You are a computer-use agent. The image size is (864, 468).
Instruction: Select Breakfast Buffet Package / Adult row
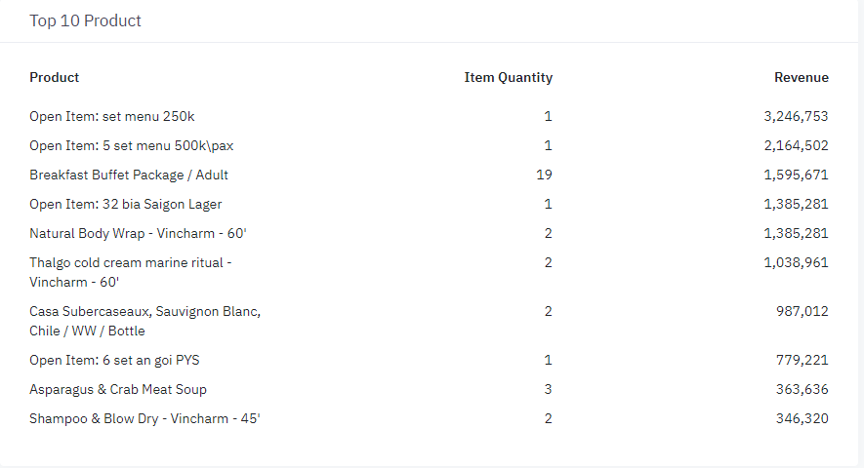click(129, 175)
